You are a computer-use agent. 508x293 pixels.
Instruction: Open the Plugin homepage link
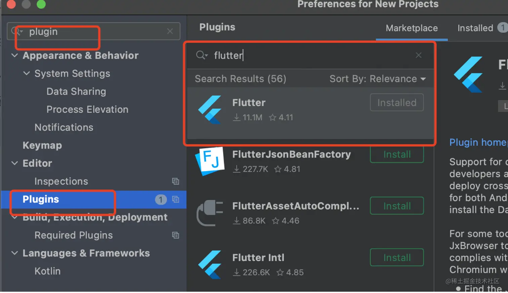pos(478,143)
